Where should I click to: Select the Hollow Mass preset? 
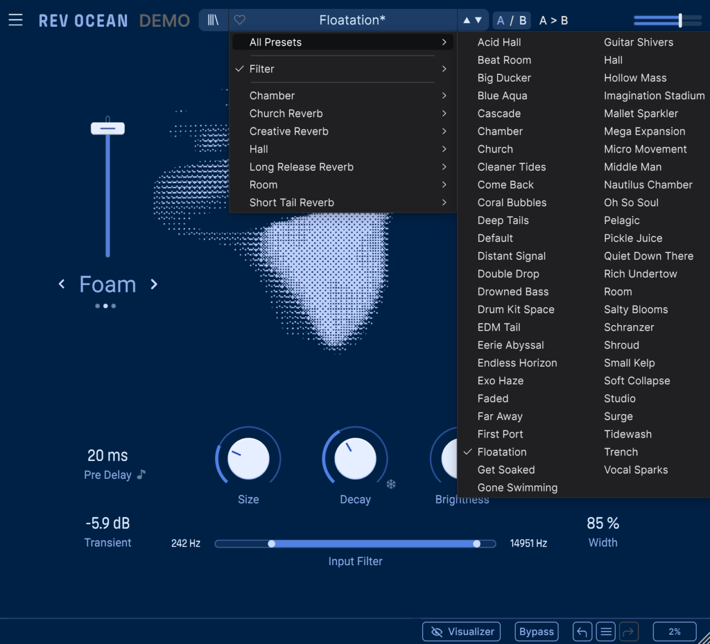[635, 78]
